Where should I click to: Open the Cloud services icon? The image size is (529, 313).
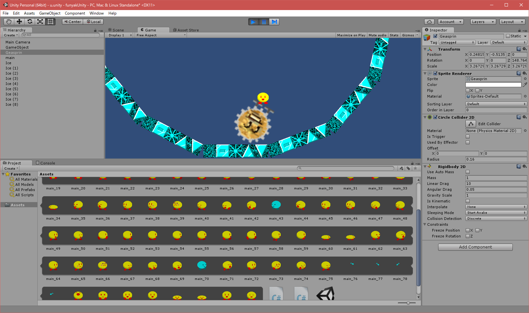429,22
